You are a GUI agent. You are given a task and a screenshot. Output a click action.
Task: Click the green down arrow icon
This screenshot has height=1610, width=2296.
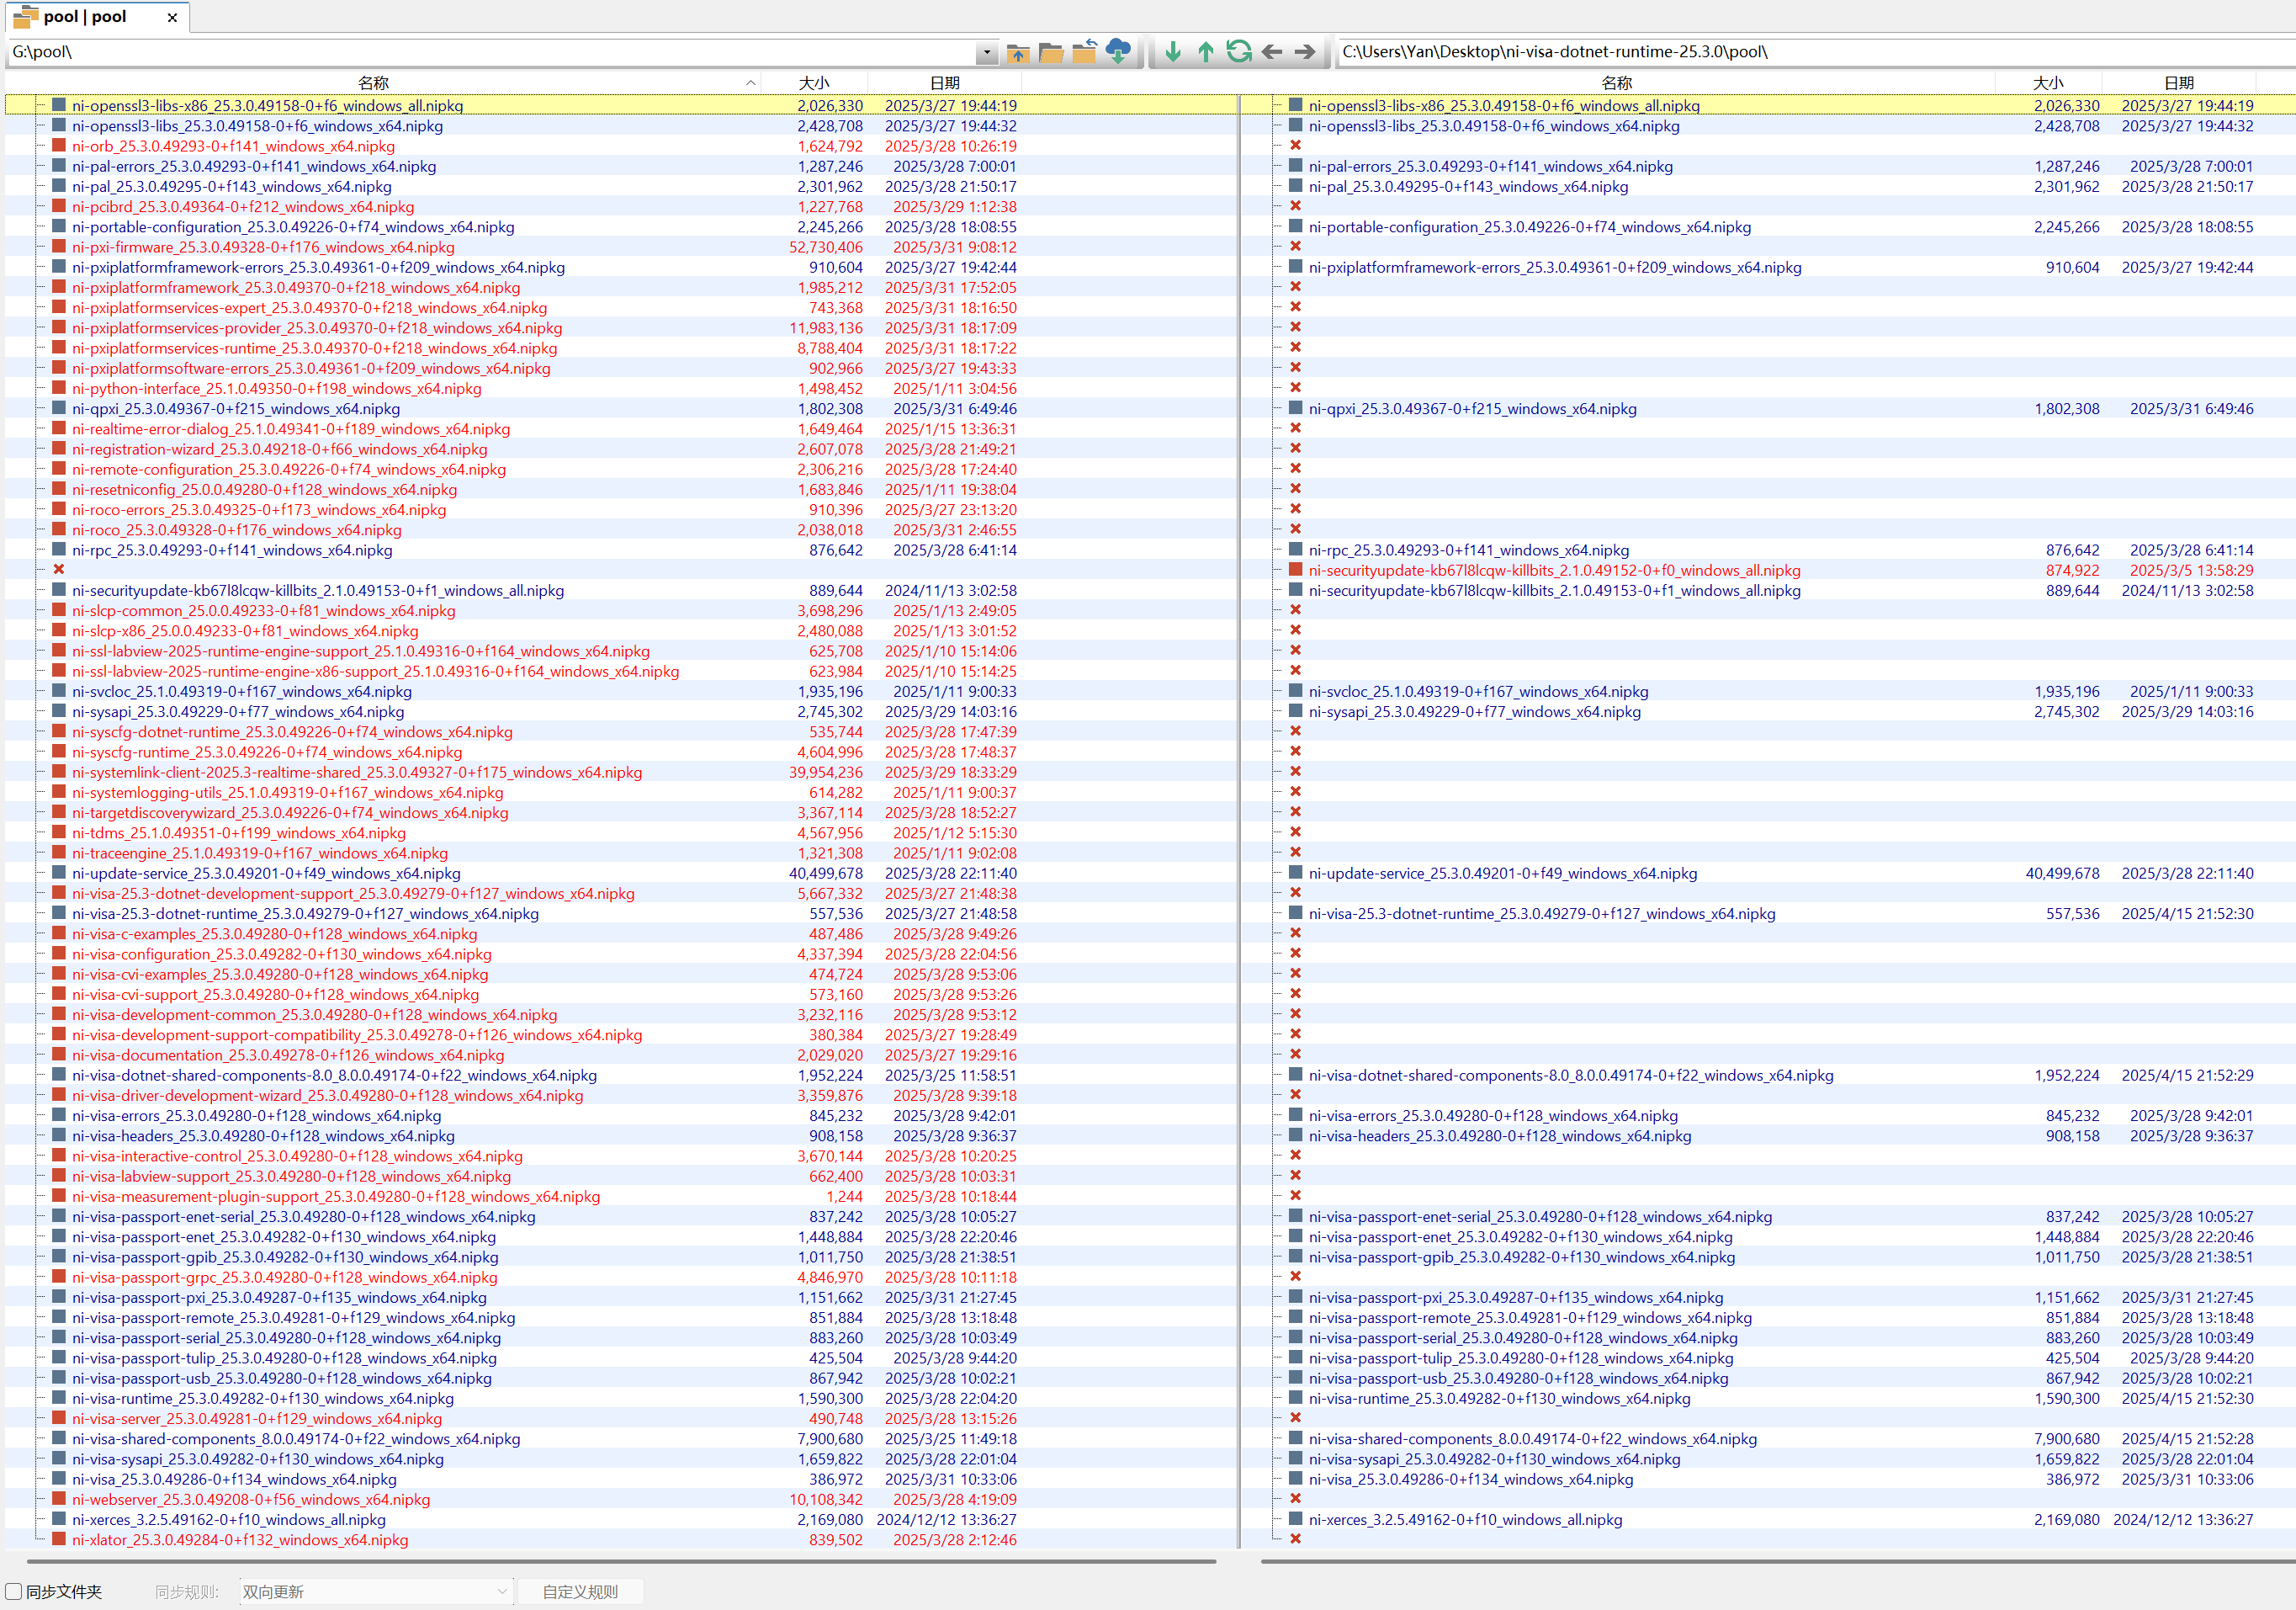pos(1173,52)
